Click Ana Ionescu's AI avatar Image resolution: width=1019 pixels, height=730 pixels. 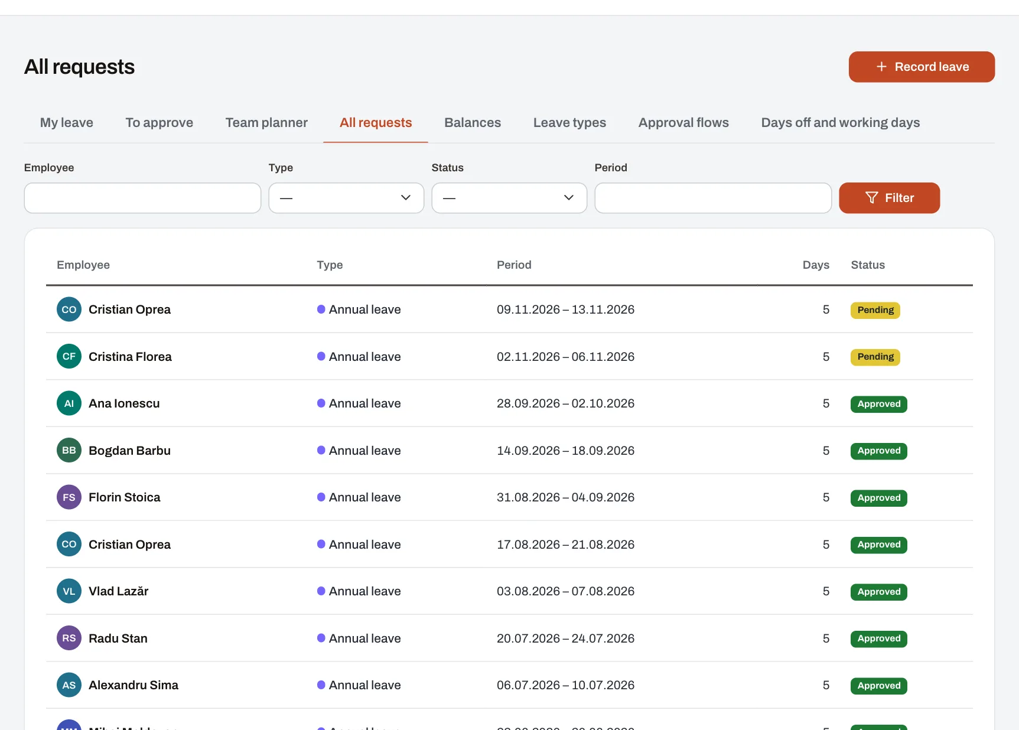click(x=69, y=403)
